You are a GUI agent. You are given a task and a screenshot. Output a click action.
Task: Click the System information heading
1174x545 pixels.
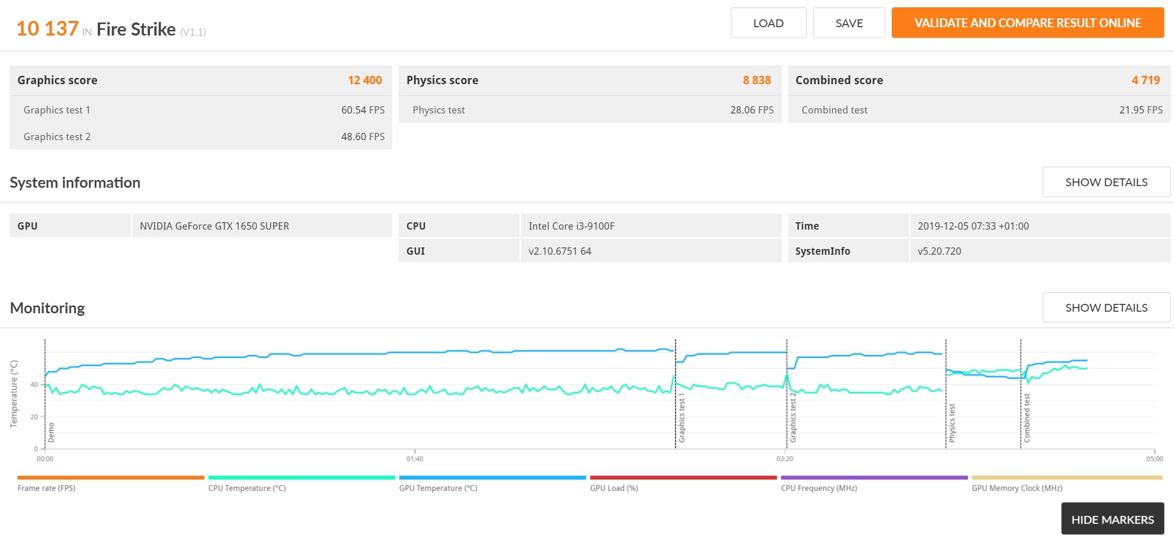[x=75, y=183]
